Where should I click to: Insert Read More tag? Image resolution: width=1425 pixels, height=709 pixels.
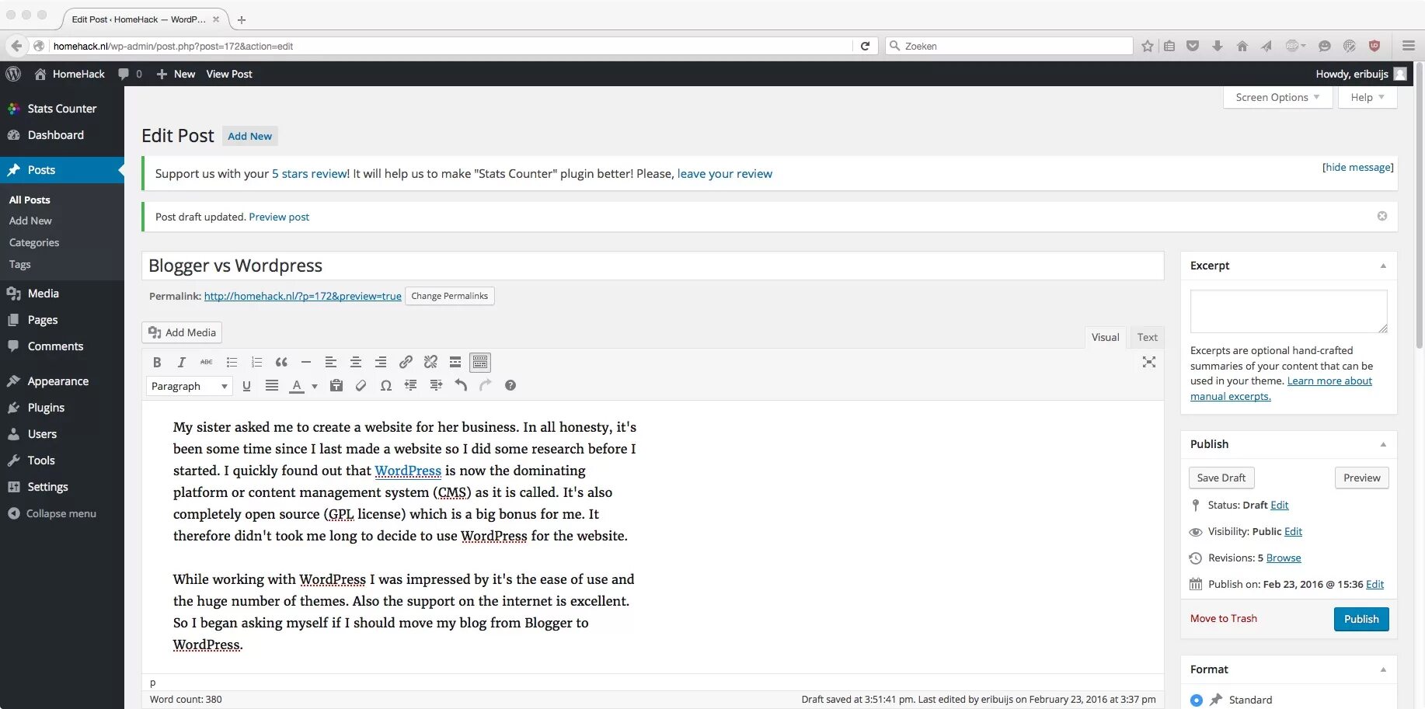[455, 362]
